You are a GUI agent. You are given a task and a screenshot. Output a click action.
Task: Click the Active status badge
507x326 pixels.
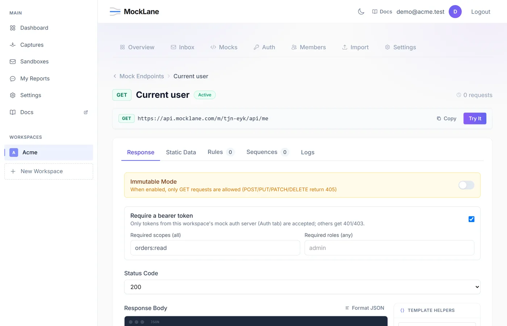(205, 95)
